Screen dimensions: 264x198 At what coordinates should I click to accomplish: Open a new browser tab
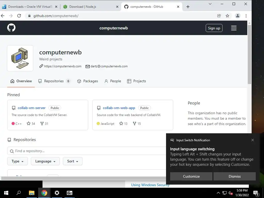click(x=188, y=7)
